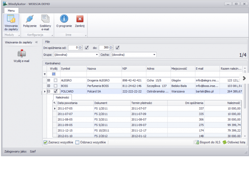This screenshot has height=186, width=249.
Task: Increase the Dni spóźnienia do value
Action: (x=111, y=46)
